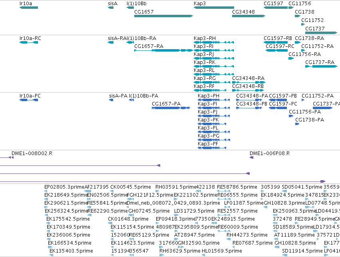Select the CG11752 gene label
Screen dimensions: 340x257
312,20
